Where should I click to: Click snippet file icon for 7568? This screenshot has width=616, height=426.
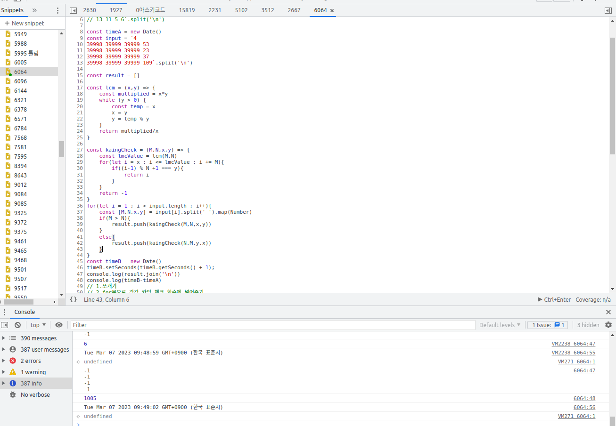pos(8,137)
